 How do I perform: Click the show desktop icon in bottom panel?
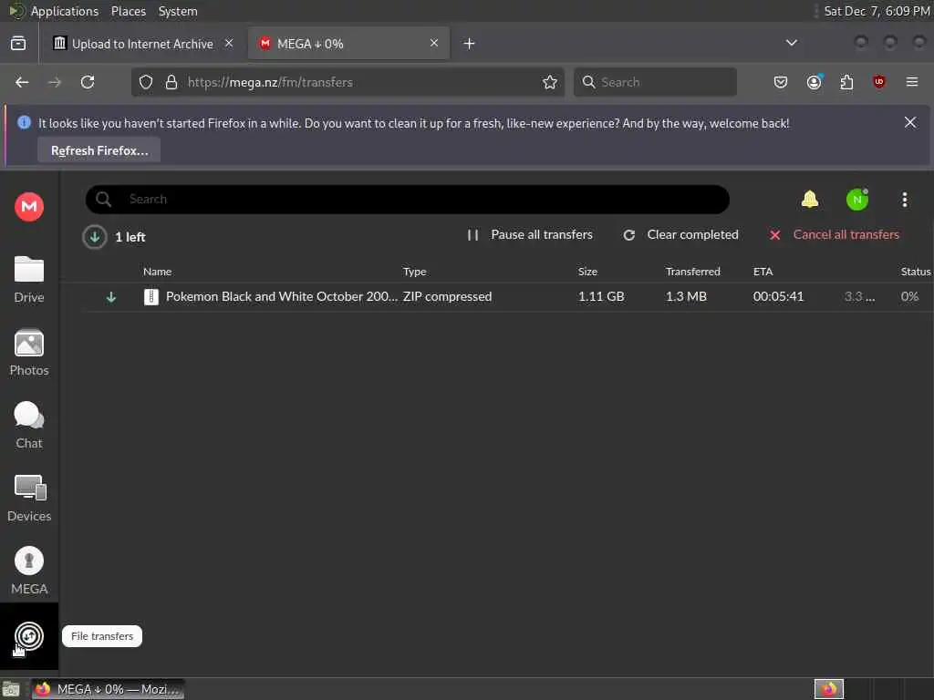11,690
